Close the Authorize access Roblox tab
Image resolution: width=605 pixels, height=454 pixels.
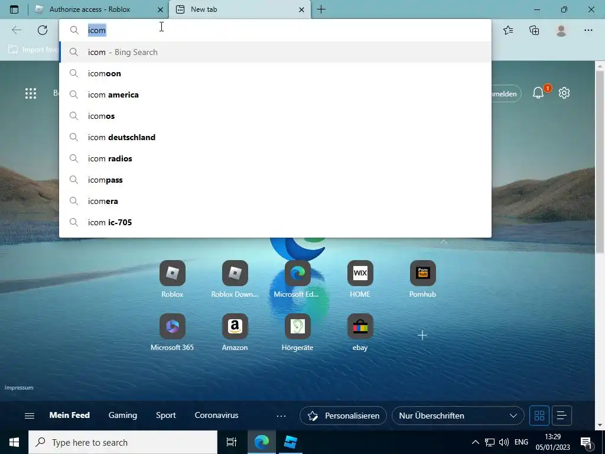(x=161, y=9)
